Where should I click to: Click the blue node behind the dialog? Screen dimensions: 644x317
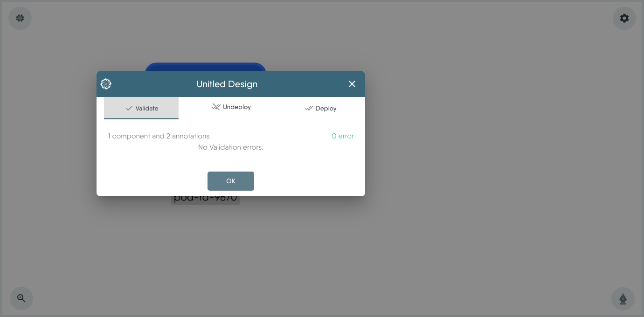205,67
